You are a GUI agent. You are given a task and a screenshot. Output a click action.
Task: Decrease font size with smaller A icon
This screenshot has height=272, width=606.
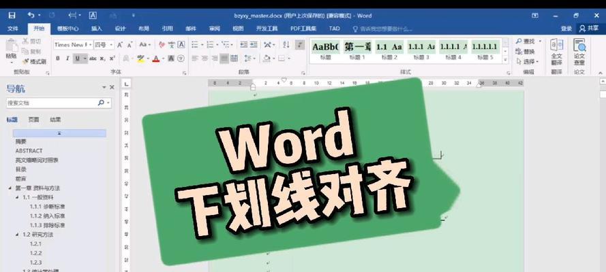[130, 45]
